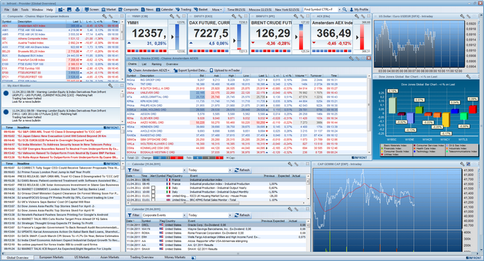Open the Trading window from toolbar
The height and width of the screenshot is (261, 484).
[183, 10]
